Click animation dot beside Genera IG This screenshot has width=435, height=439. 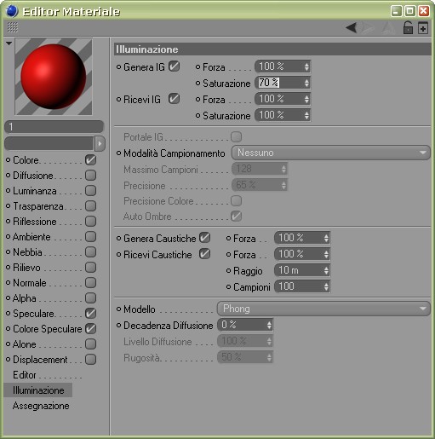(x=118, y=67)
